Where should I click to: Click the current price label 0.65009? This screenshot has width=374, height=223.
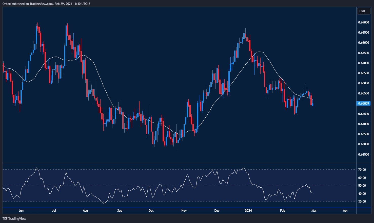pyautogui.click(x=363, y=103)
